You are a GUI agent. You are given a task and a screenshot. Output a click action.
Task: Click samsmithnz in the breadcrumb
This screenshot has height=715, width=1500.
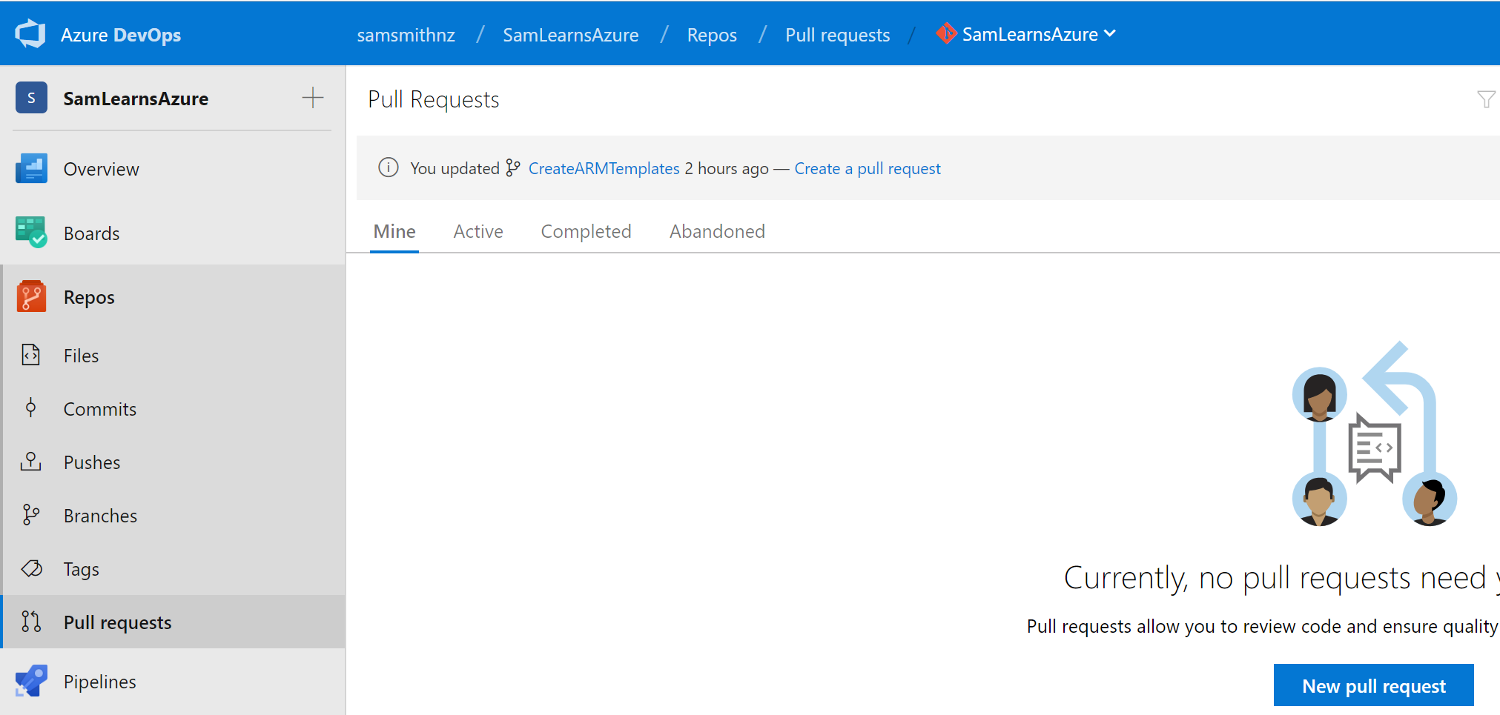(406, 35)
